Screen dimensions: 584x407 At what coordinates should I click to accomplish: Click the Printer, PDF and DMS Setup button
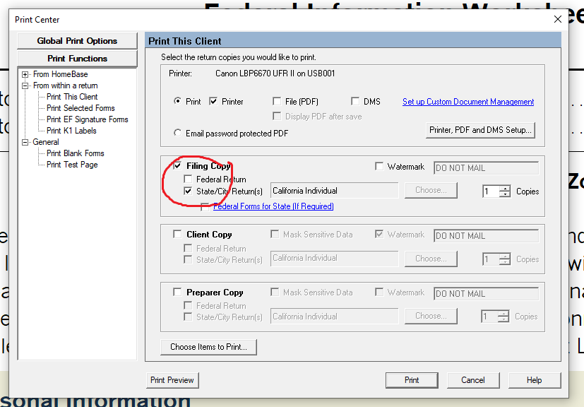point(481,130)
